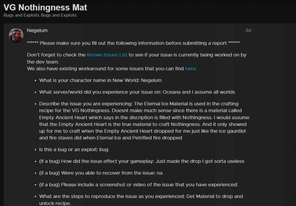Follow the "here:" workaround link
This screenshot has width=296, height=206.
191,69
